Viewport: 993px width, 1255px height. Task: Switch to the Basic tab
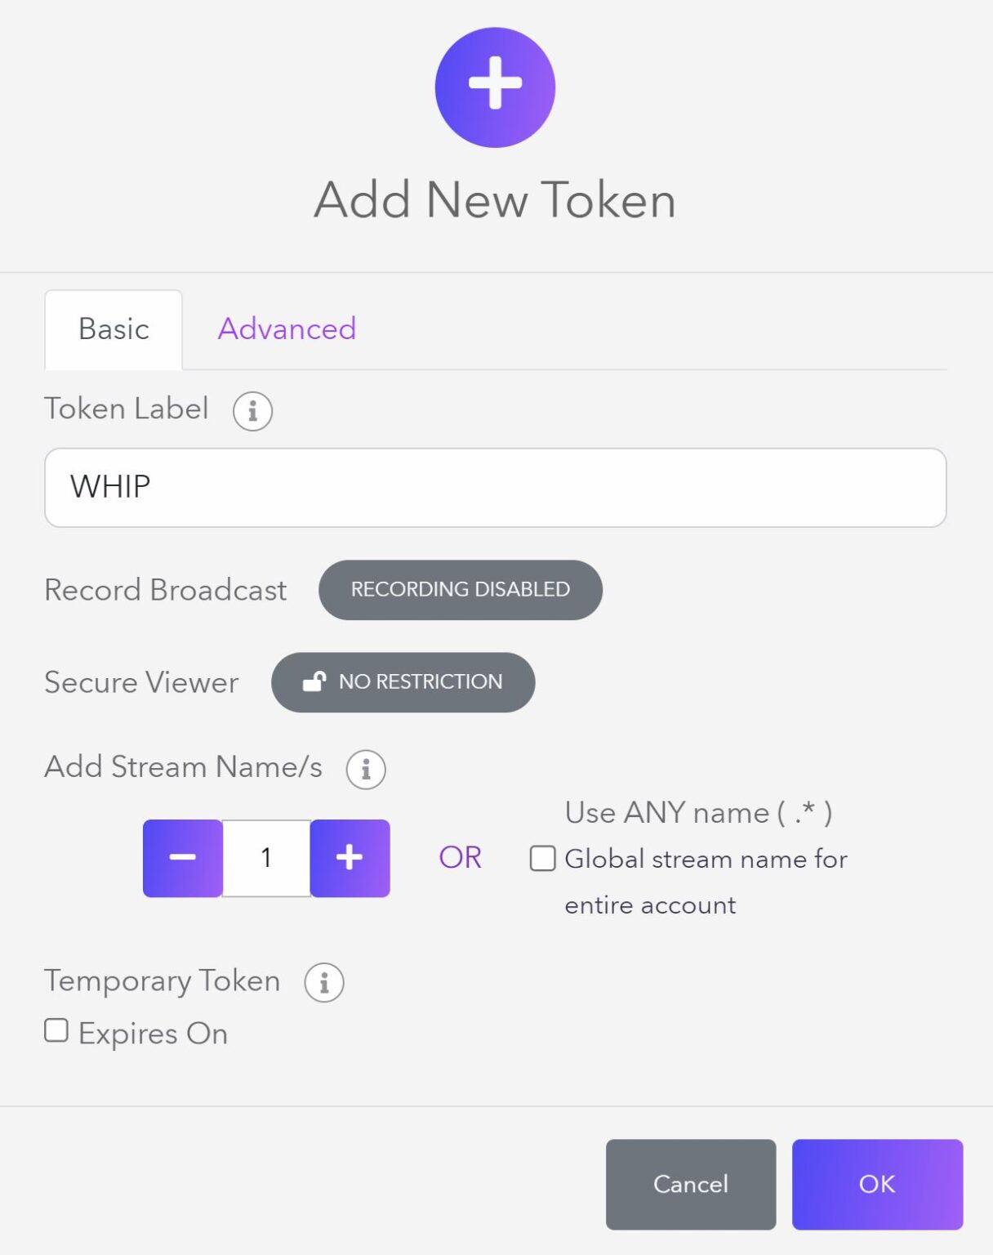pos(114,329)
